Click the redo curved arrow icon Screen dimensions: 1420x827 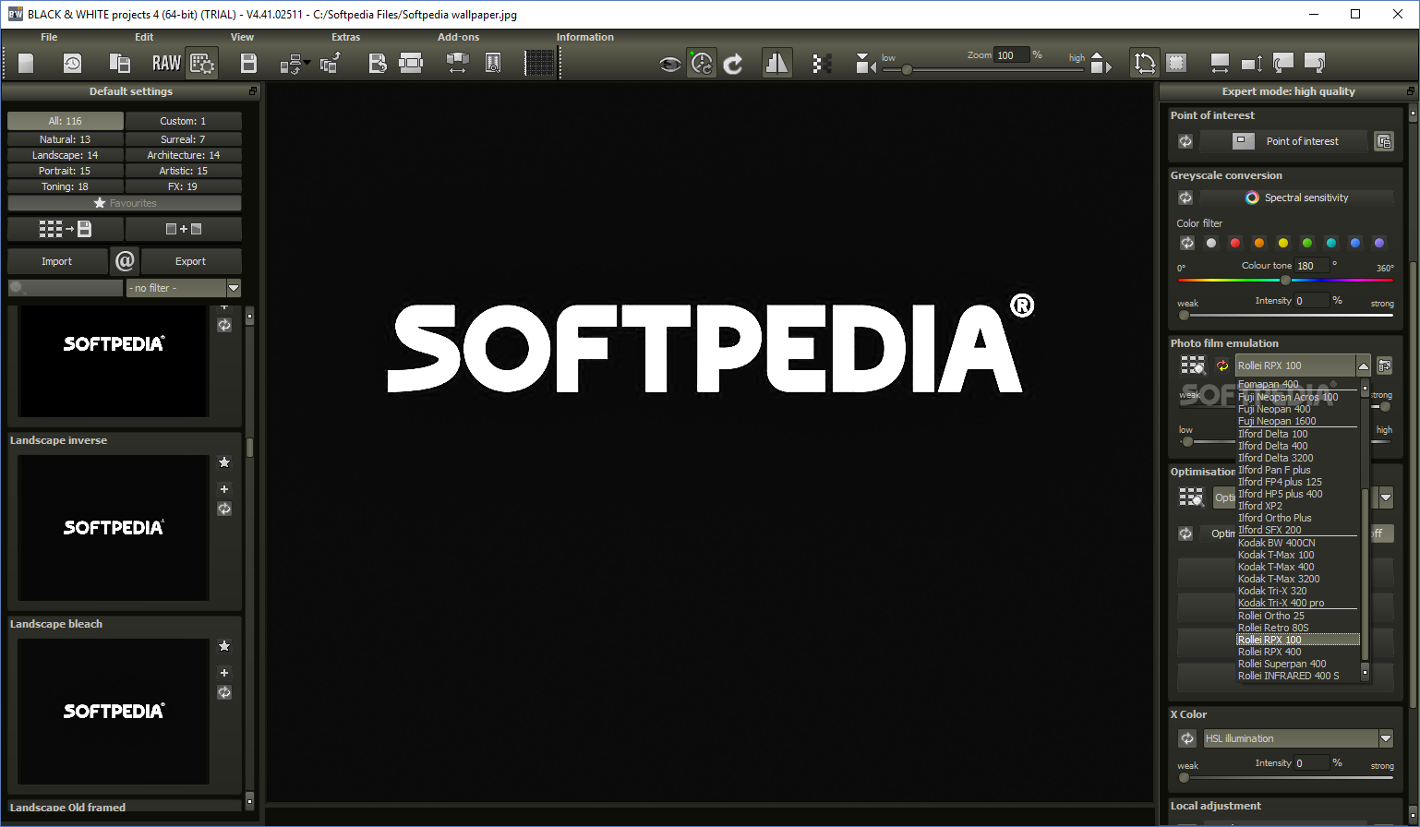point(733,63)
